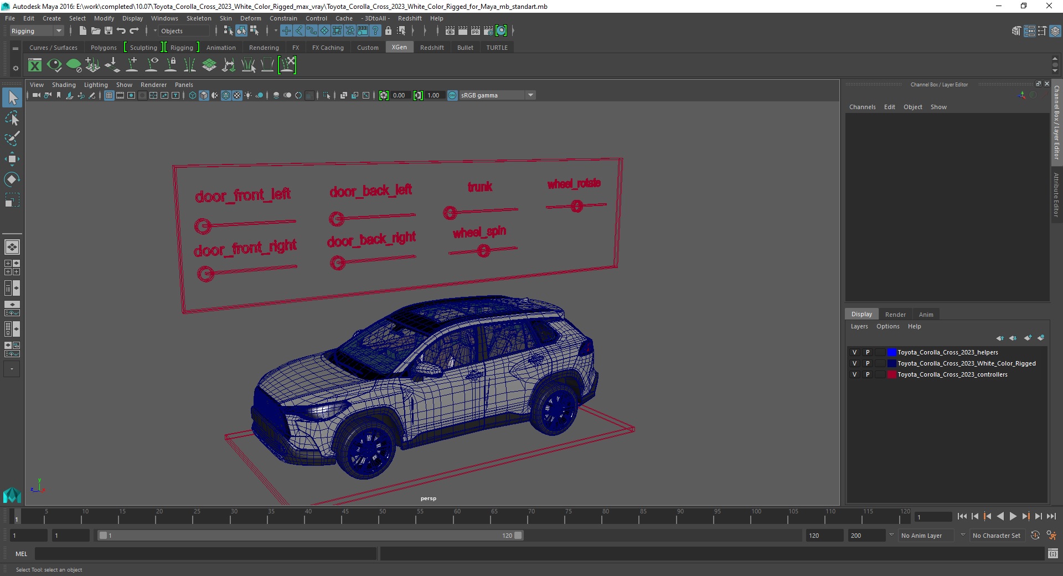This screenshot has height=576, width=1063.
Task: Select the arrow Select Tool in toolbox
Action: click(12, 98)
